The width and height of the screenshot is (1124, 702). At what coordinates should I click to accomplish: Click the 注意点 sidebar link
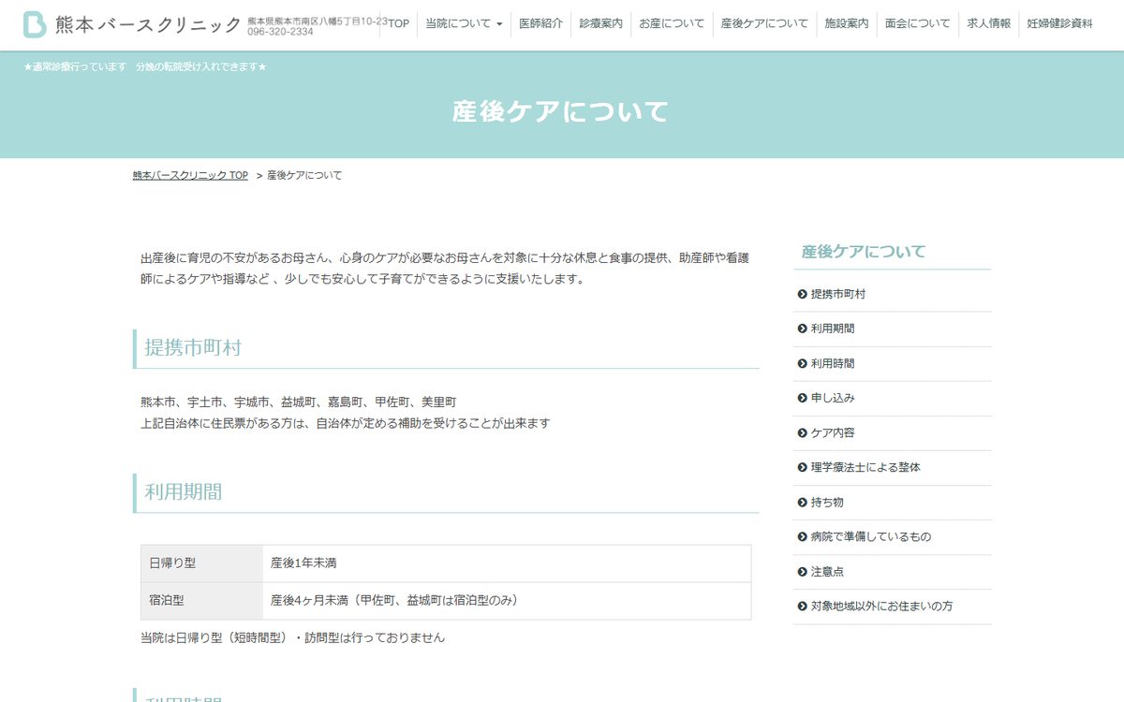click(827, 571)
